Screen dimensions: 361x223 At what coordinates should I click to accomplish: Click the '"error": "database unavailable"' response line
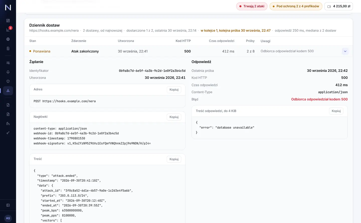(227, 128)
